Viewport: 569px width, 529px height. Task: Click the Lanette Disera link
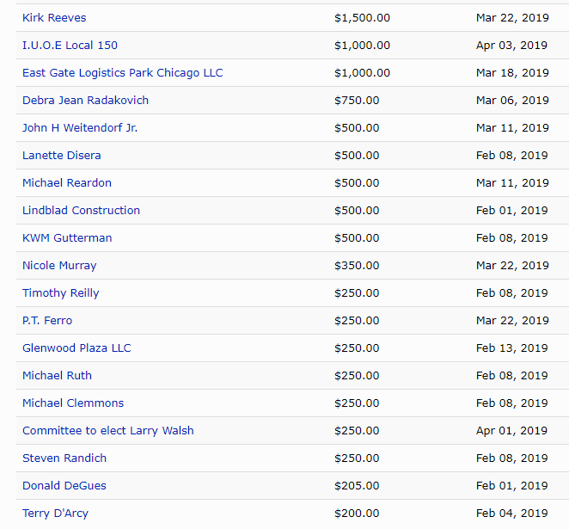[61, 156]
